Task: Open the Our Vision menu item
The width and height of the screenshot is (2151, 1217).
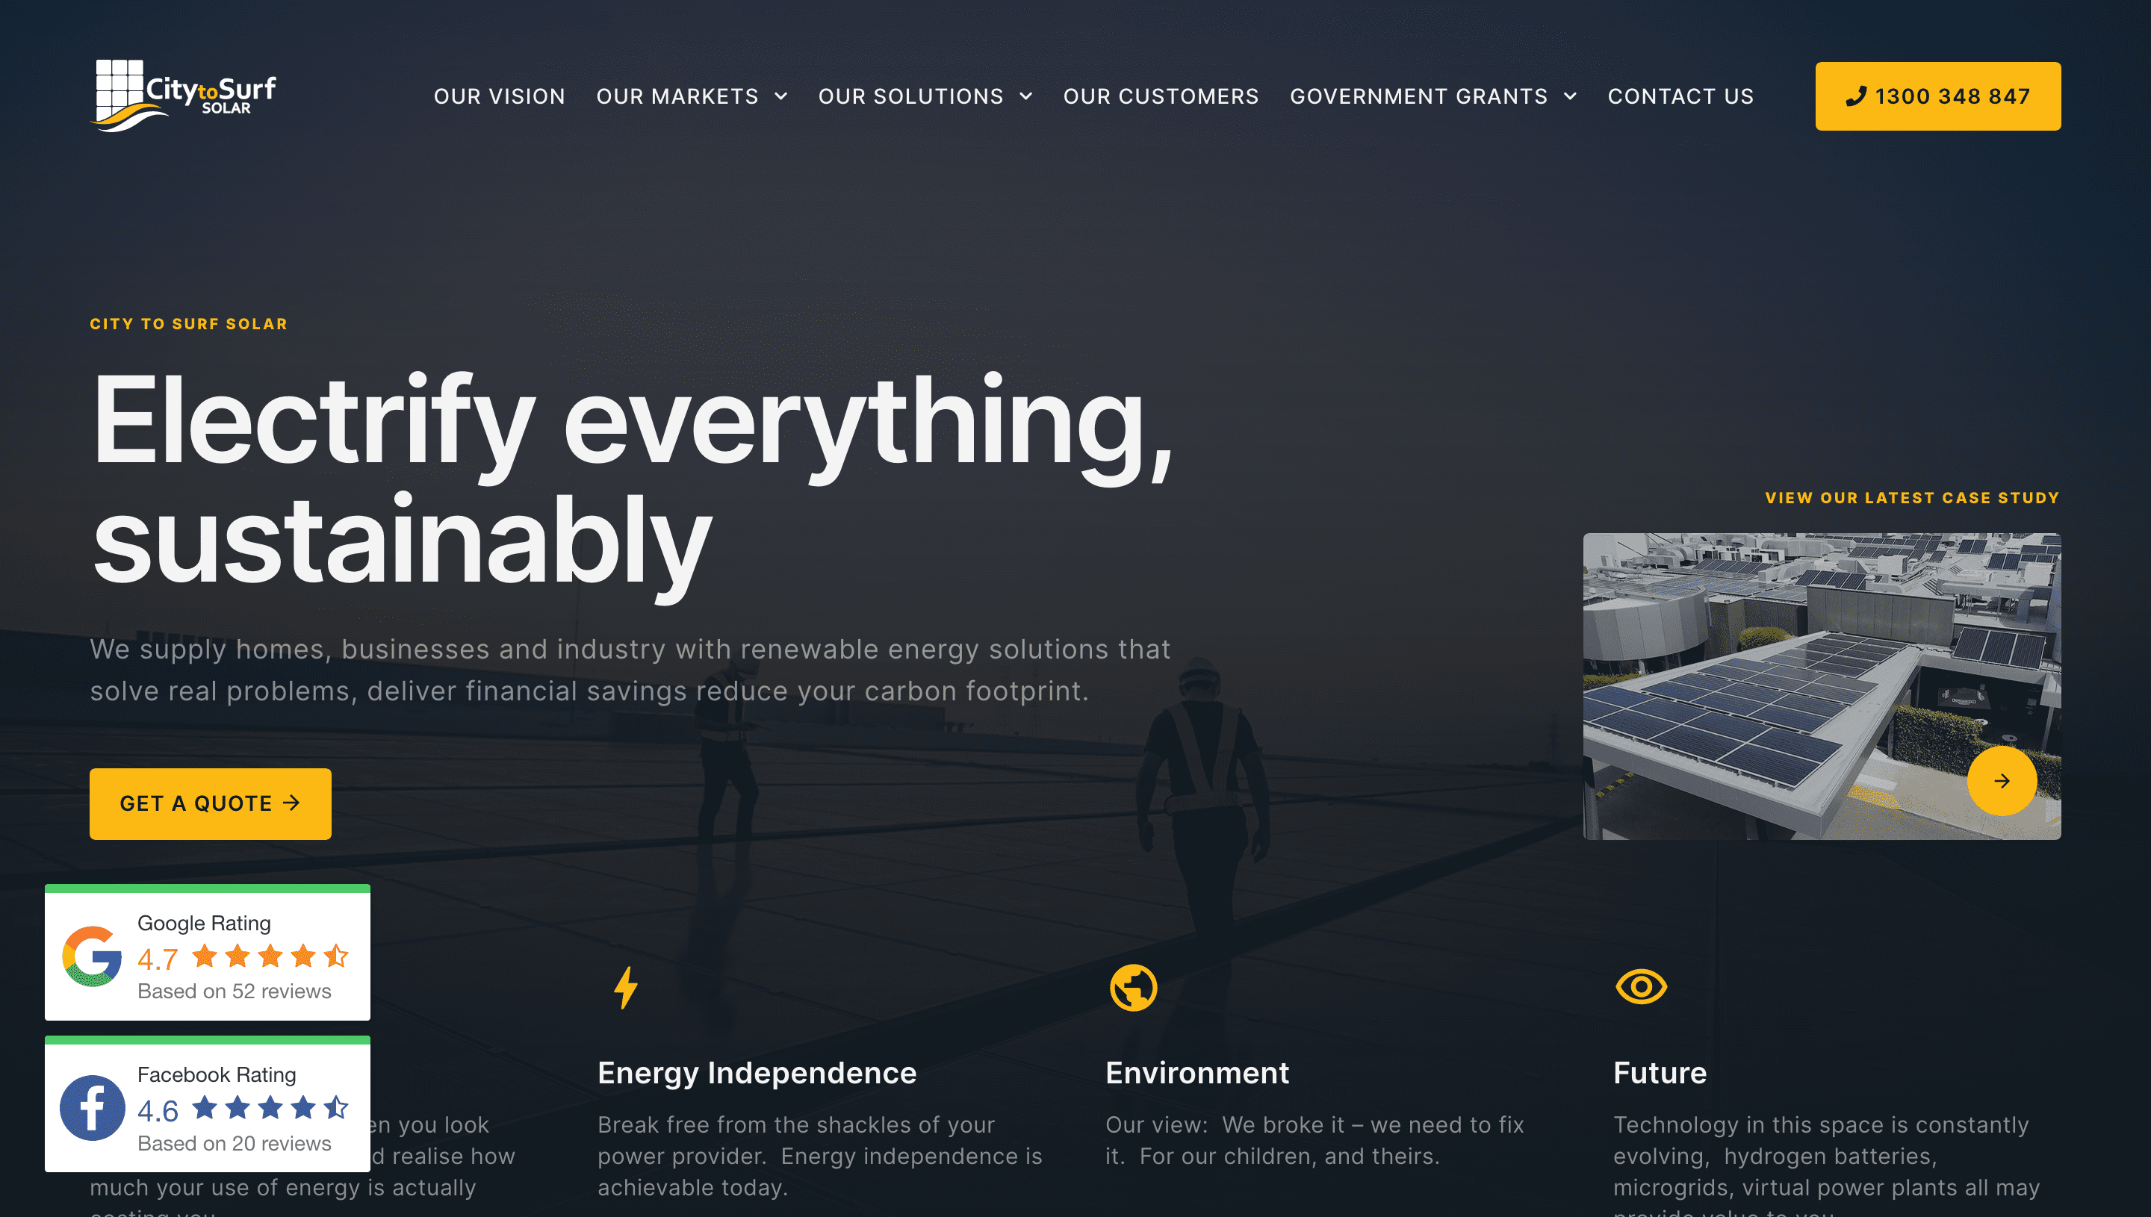Action: [x=499, y=96]
